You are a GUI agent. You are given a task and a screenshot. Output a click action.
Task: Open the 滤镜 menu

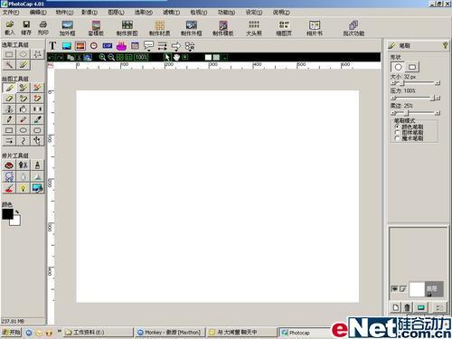171,13
